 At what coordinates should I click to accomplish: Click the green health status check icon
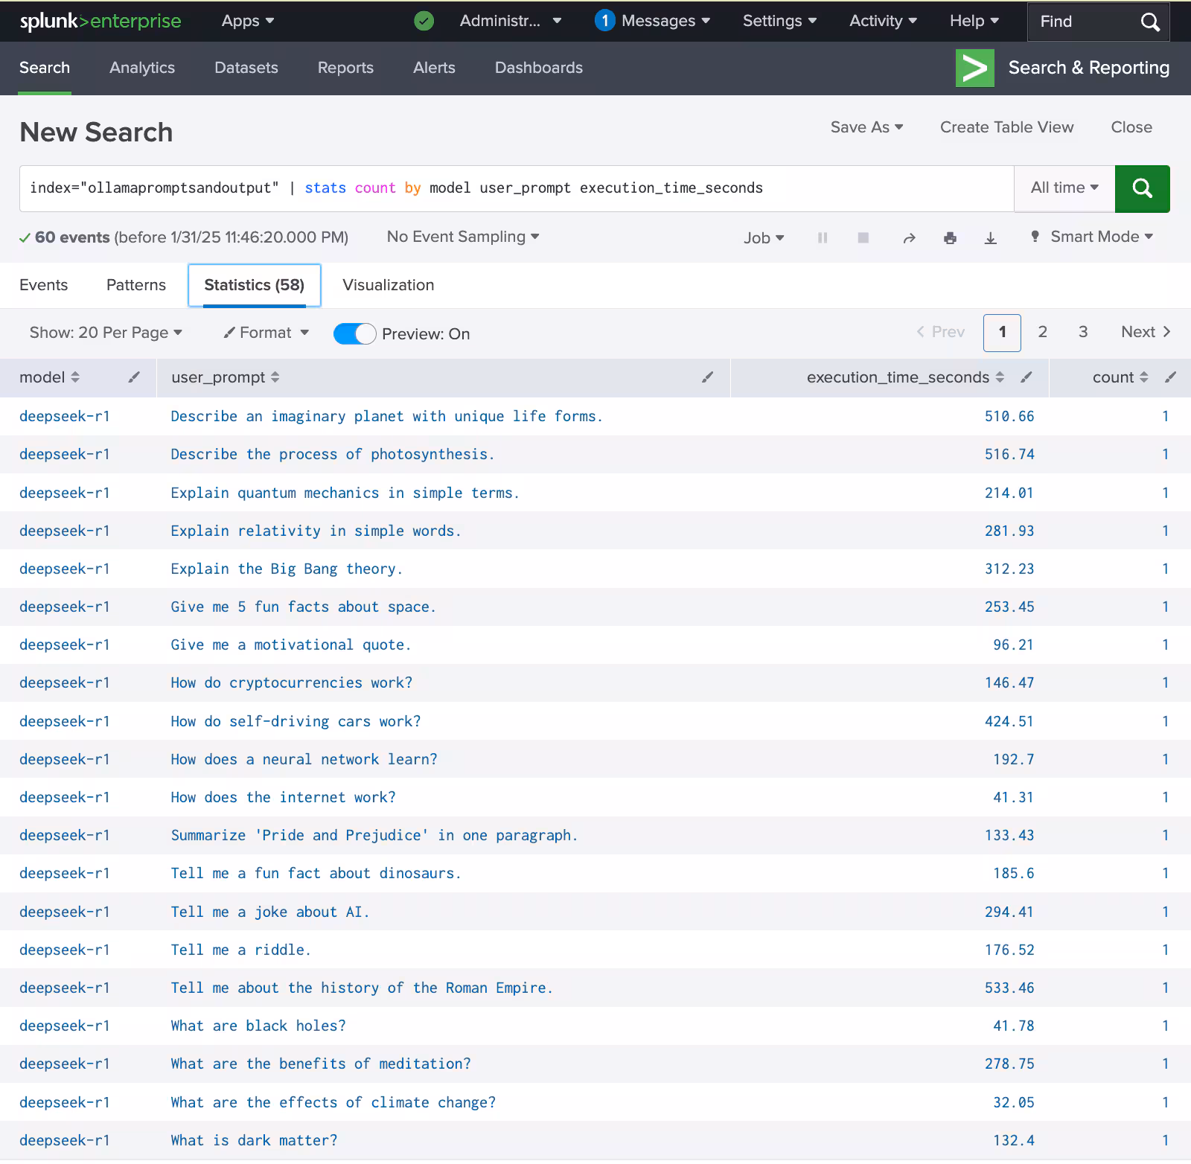point(424,21)
